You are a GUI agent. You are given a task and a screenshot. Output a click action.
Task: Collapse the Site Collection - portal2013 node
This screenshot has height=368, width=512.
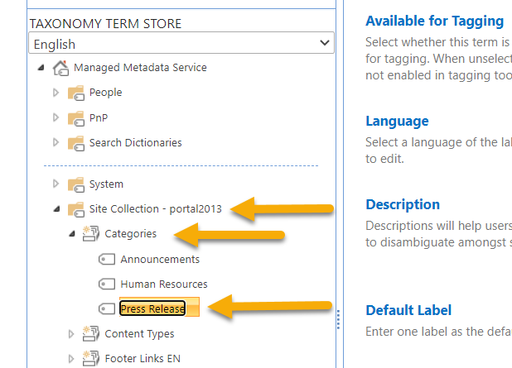[56, 210]
